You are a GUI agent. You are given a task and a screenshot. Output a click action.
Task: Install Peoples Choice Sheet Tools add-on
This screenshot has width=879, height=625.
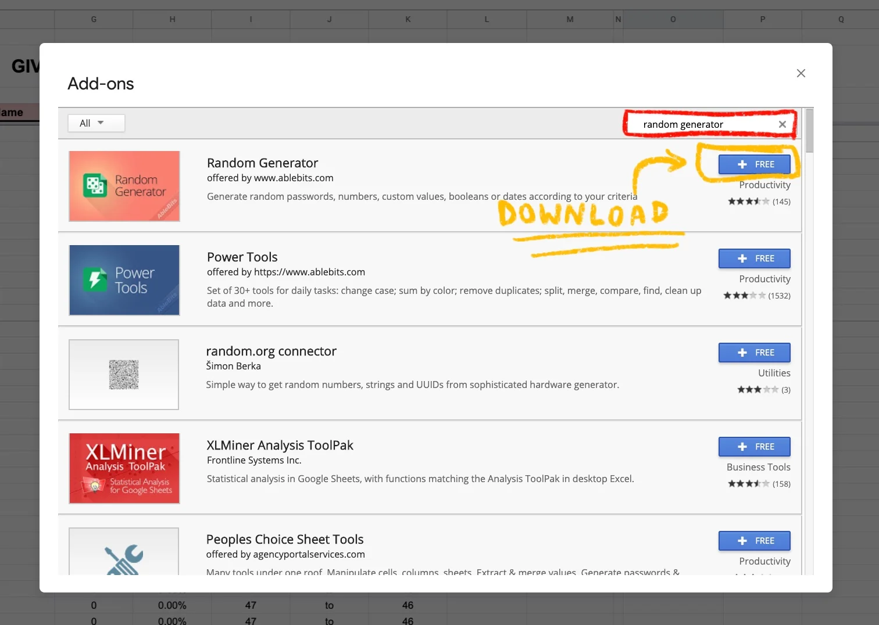[x=754, y=541]
